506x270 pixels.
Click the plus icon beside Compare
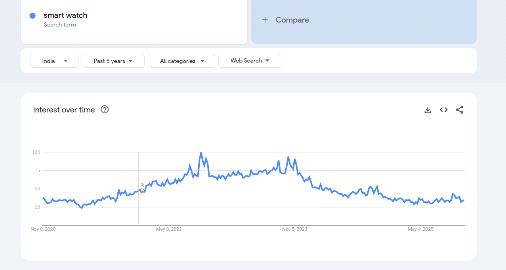tap(265, 20)
